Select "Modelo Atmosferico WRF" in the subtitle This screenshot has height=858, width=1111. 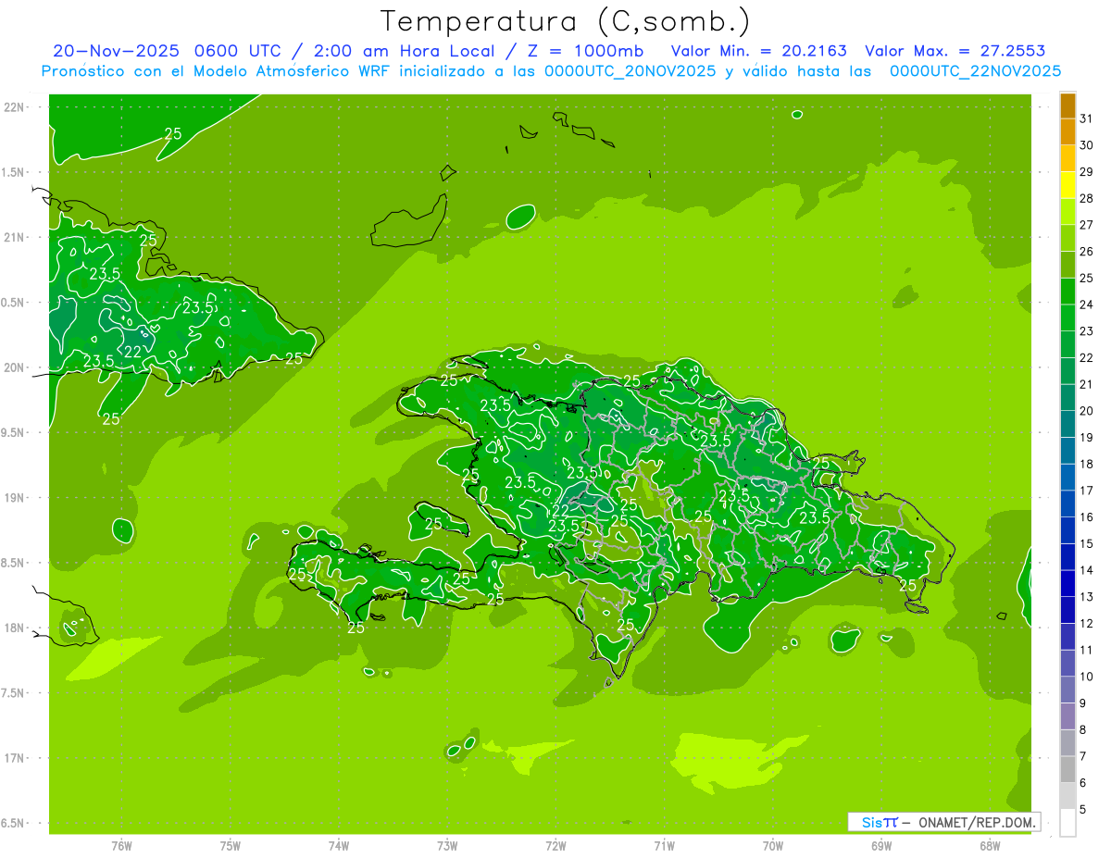point(283,70)
